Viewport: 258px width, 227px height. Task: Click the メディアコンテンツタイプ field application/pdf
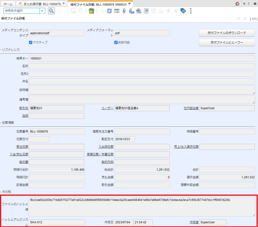[57, 33]
